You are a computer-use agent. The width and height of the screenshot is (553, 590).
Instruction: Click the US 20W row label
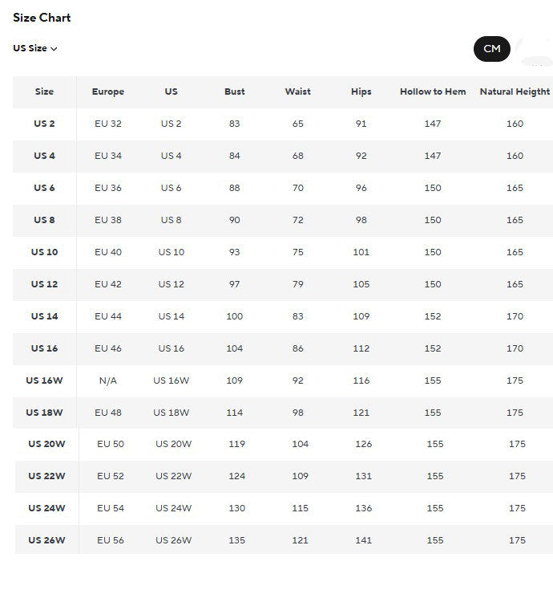coord(46,444)
